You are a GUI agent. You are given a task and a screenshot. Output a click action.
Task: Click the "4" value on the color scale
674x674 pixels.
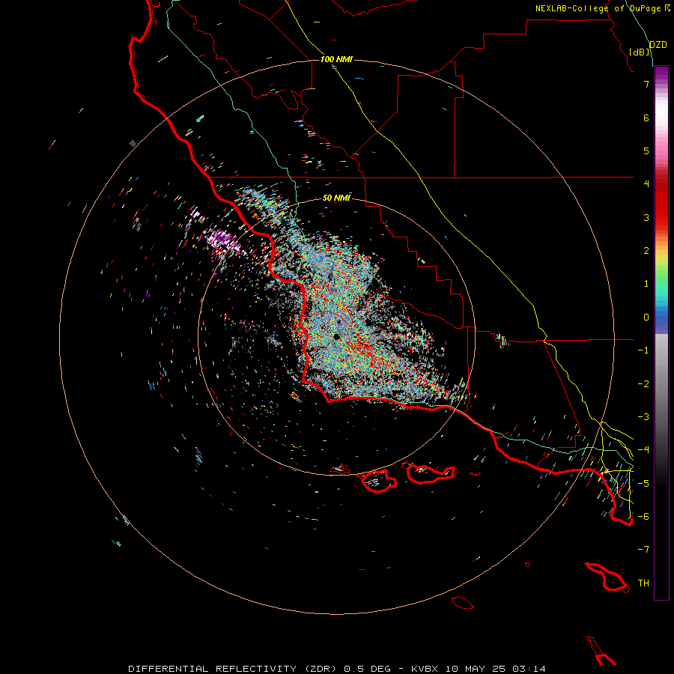(x=646, y=184)
